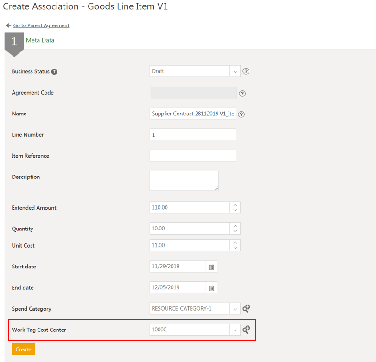The width and height of the screenshot is (376, 362).
Task: Focus the Line Number input field
Action: (x=192, y=134)
